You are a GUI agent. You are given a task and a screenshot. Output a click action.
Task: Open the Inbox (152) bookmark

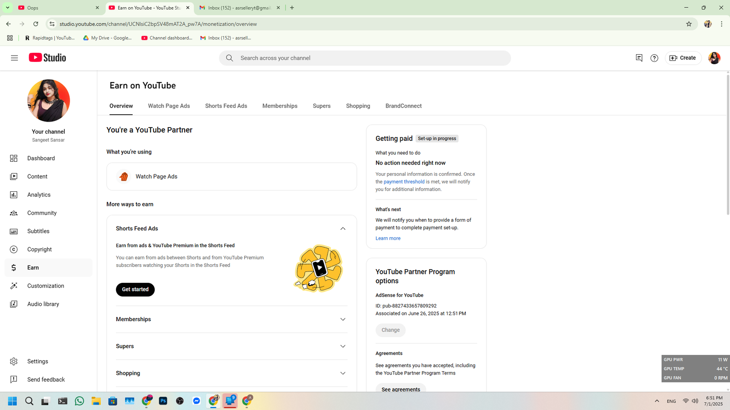(225, 38)
